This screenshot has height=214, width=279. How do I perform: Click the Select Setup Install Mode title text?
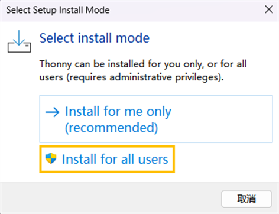point(58,10)
